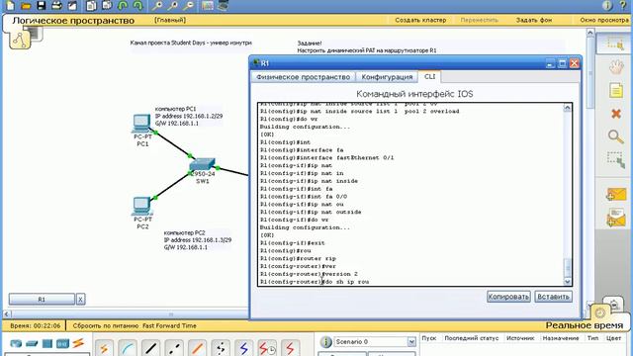Open the Drawing Palette icon
633x356 pixels.
point(208,5)
